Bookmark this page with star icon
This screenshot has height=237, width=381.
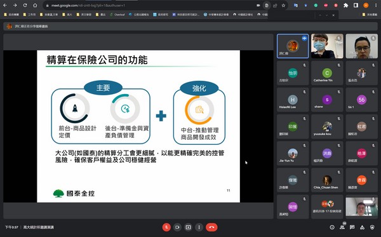pos(283,5)
